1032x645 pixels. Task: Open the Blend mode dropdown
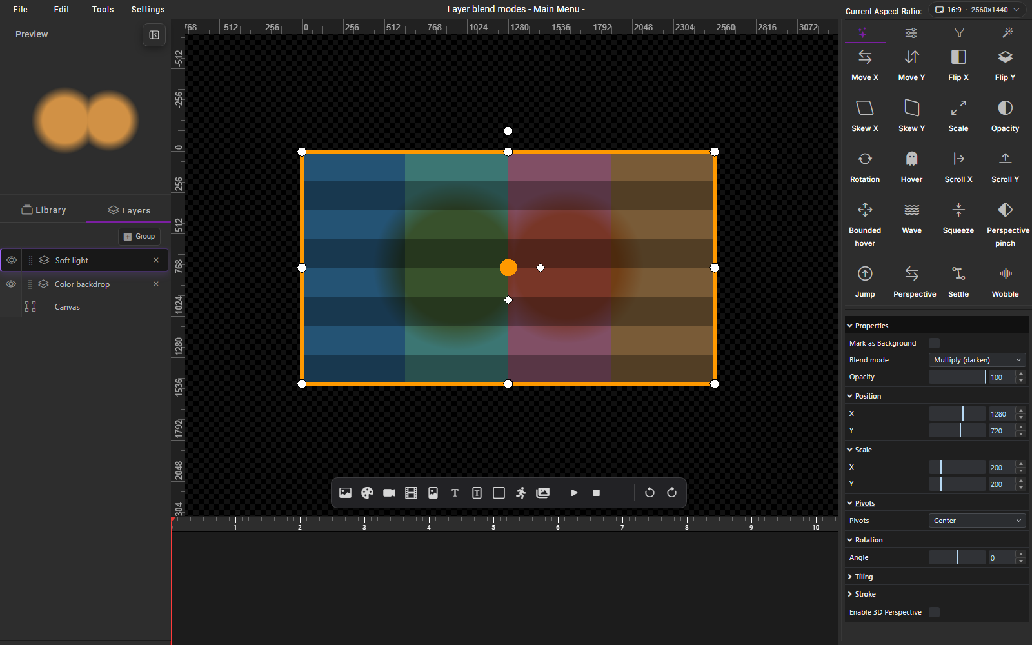pos(977,360)
